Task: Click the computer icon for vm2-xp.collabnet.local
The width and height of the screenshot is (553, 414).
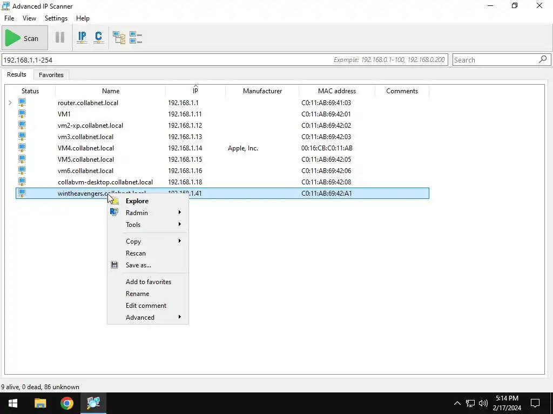Action: pos(22,125)
